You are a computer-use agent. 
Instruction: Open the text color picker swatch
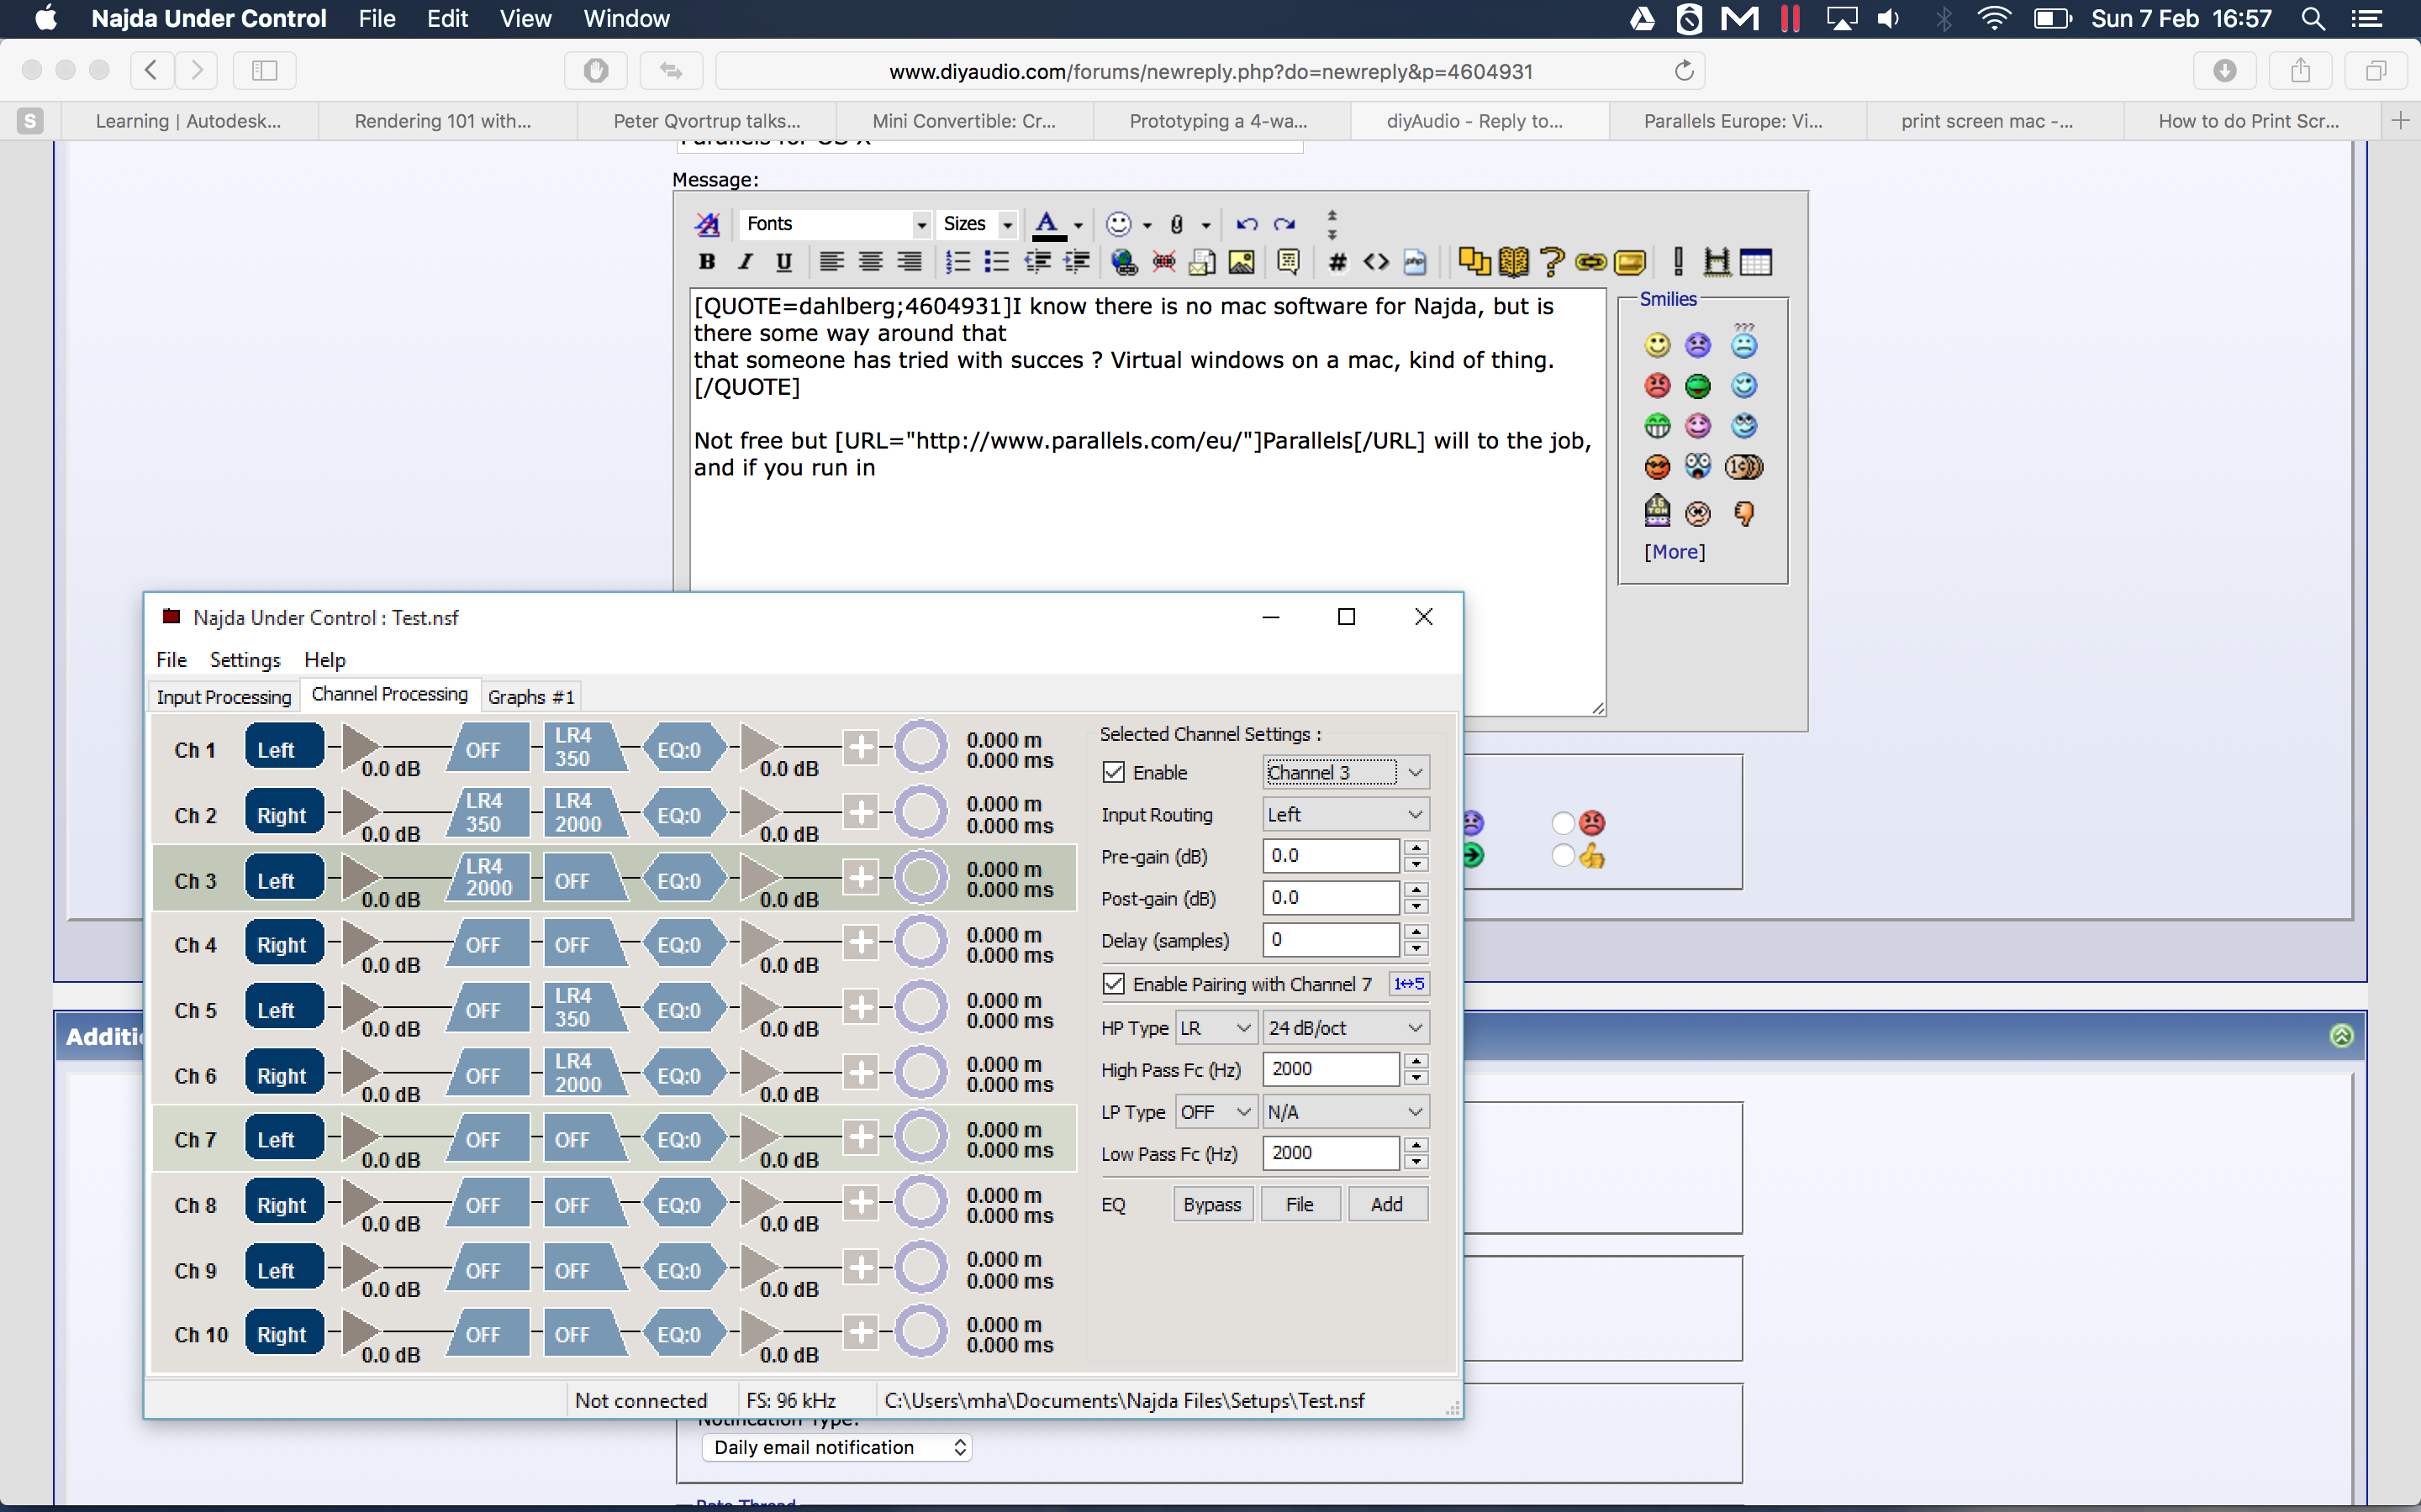point(1047,224)
